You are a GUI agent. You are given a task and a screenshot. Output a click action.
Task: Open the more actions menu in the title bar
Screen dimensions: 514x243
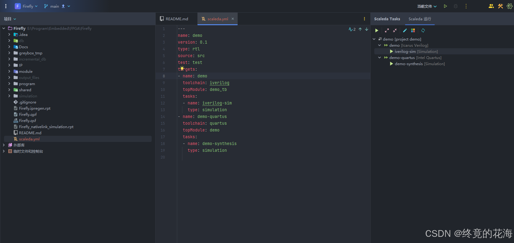click(x=466, y=6)
